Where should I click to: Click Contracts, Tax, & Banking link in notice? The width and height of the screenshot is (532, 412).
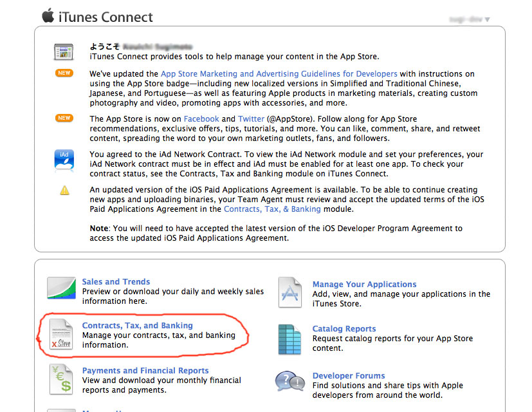coord(272,209)
